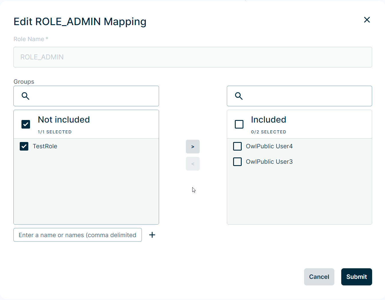Click the magnifier icon in the right search box
The image size is (385, 300).
(239, 96)
